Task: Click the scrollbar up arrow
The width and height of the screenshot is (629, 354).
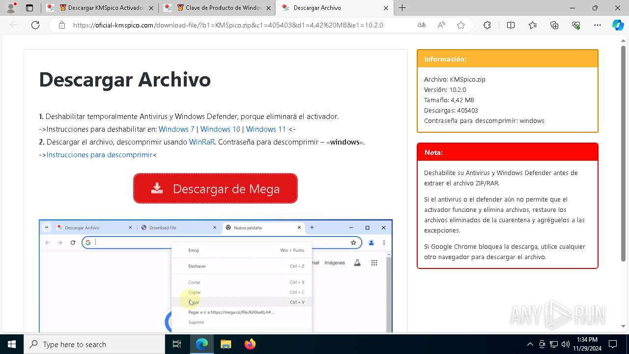Action: point(624,41)
